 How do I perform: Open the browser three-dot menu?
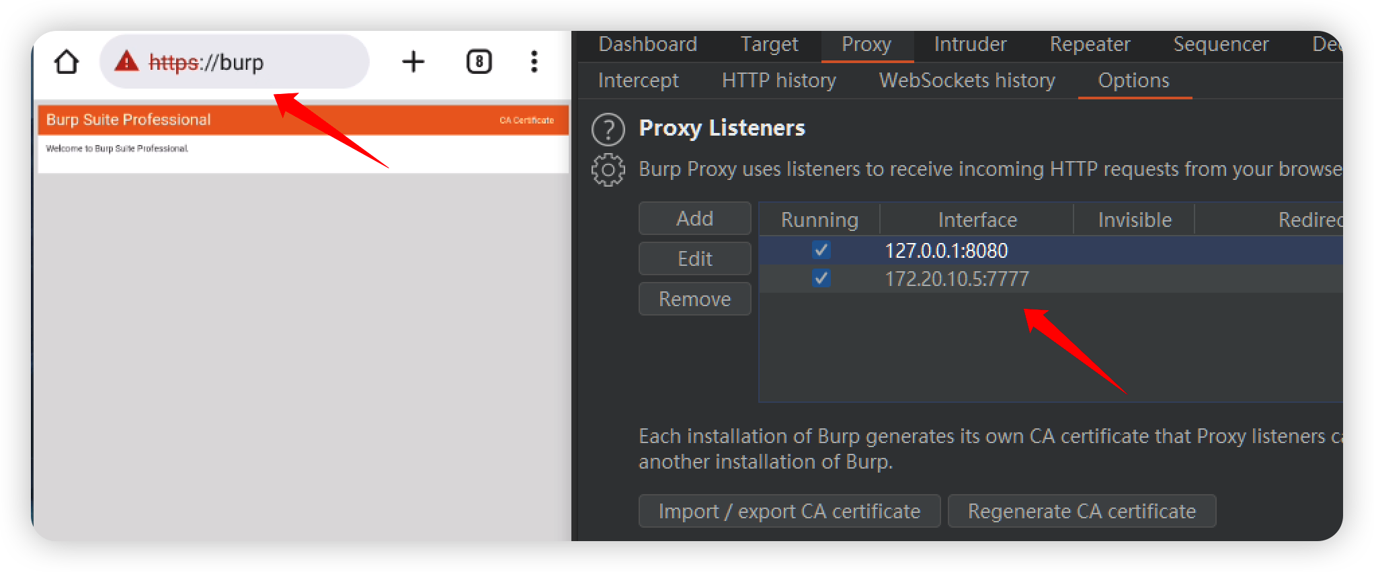pyautogui.click(x=534, y=62)
